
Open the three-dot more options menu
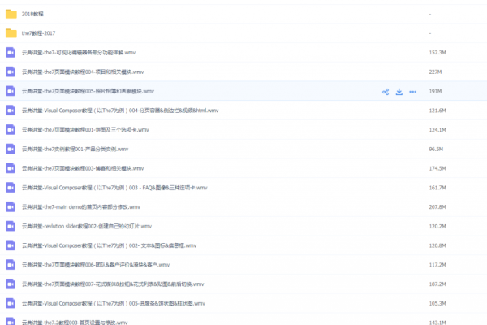pyautogui.click(x=413, y=91)
